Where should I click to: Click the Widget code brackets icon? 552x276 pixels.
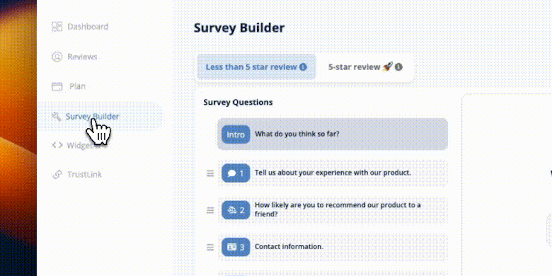tap(57, 144)
